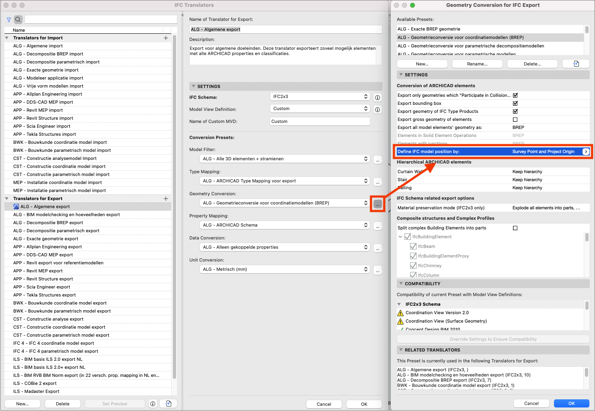The height and width of the screenshot is (411, 595).
Task: Enable Split complex Building Elements into parts
Action: coord(515,228)
